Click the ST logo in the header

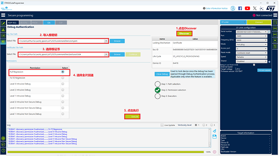pos(271,8)
